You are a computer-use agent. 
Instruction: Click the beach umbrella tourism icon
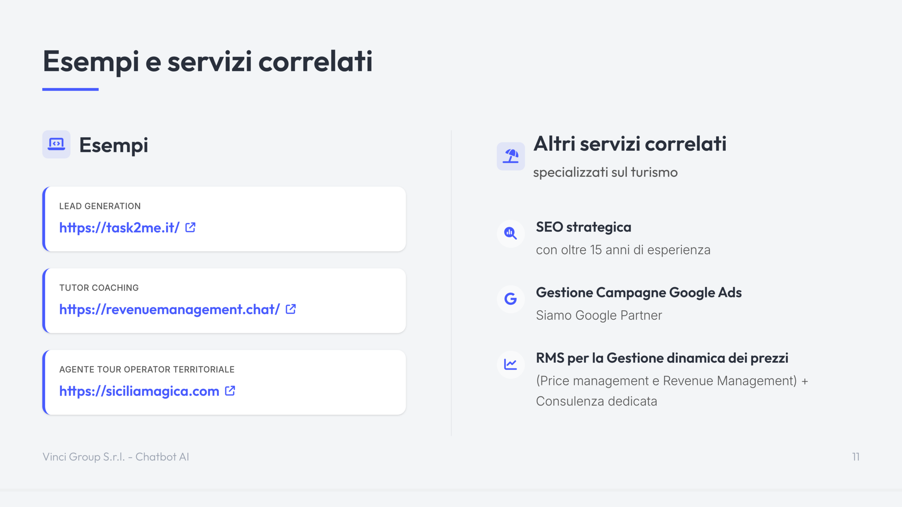[x=511, y=156]
